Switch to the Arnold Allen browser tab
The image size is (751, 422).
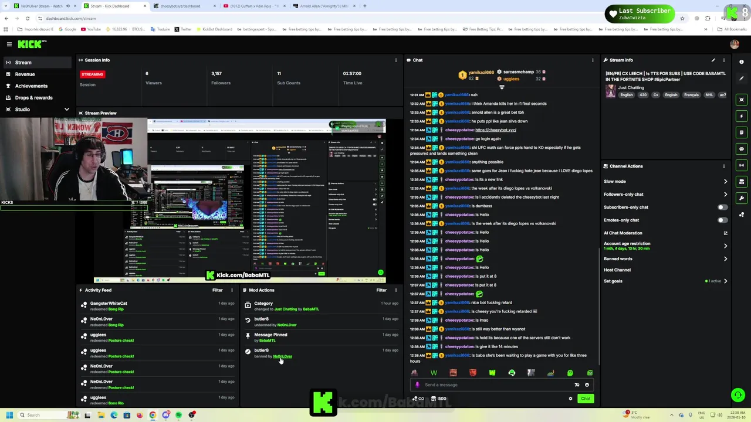(324, 6)
